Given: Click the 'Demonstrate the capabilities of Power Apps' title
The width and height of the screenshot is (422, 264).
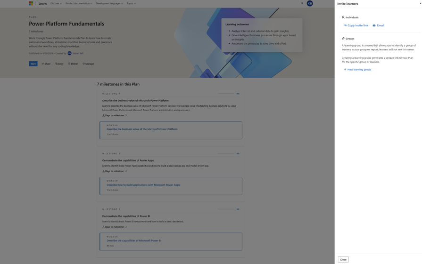Looking at the screenshot, I should (128, 160).
